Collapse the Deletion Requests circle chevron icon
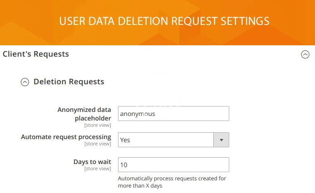The width and height of the screenshot is (315, 193). (25, 82)
